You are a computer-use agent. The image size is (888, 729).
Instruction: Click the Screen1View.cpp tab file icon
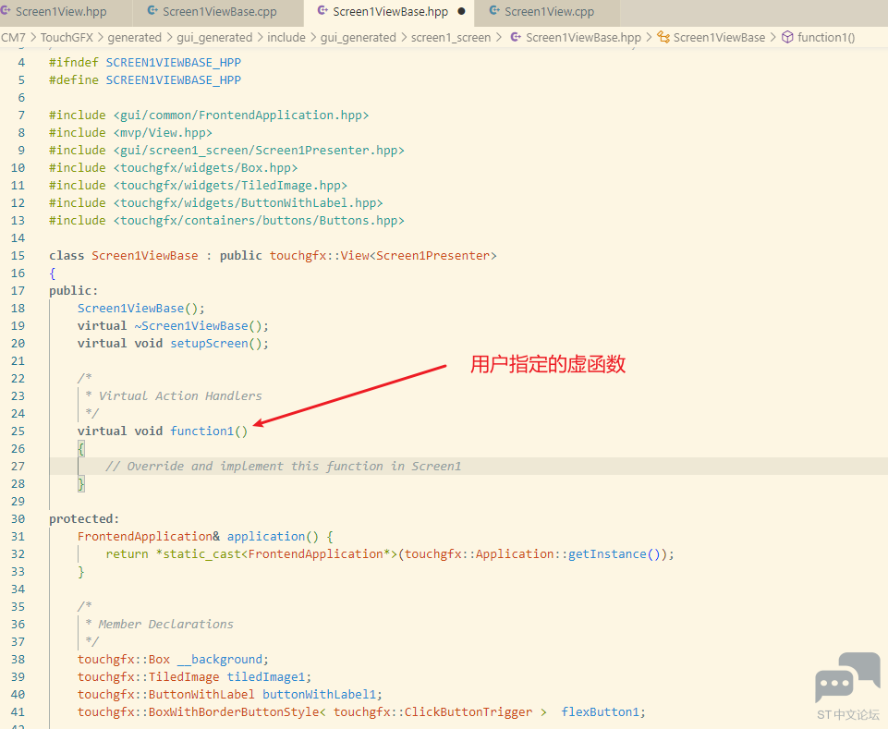click(494, 12)
